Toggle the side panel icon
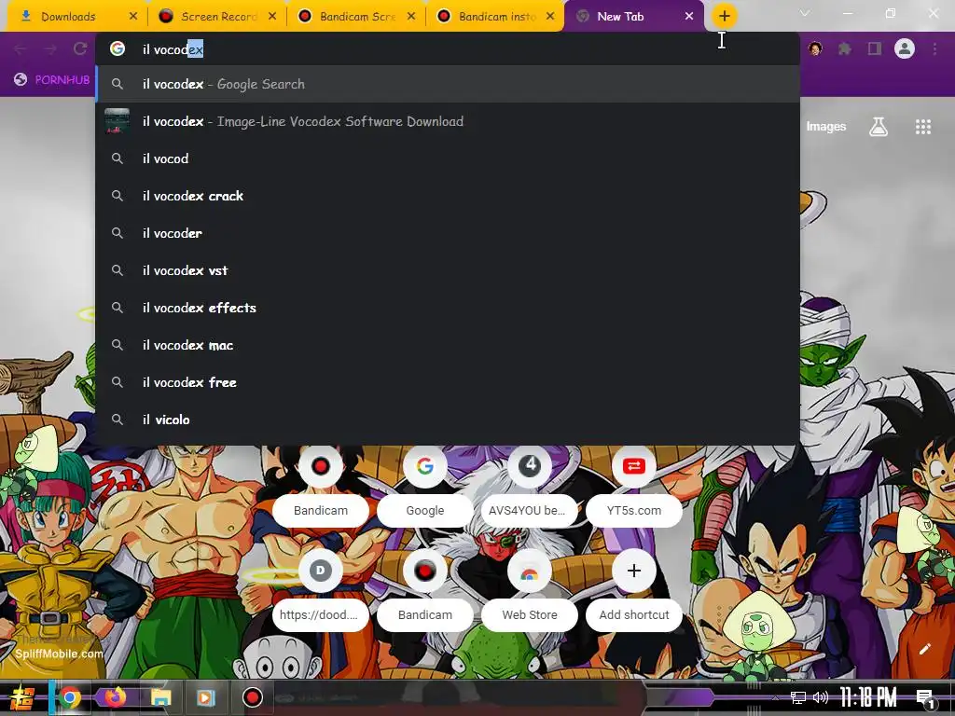 pyautogui.click(x=875, y=48)
